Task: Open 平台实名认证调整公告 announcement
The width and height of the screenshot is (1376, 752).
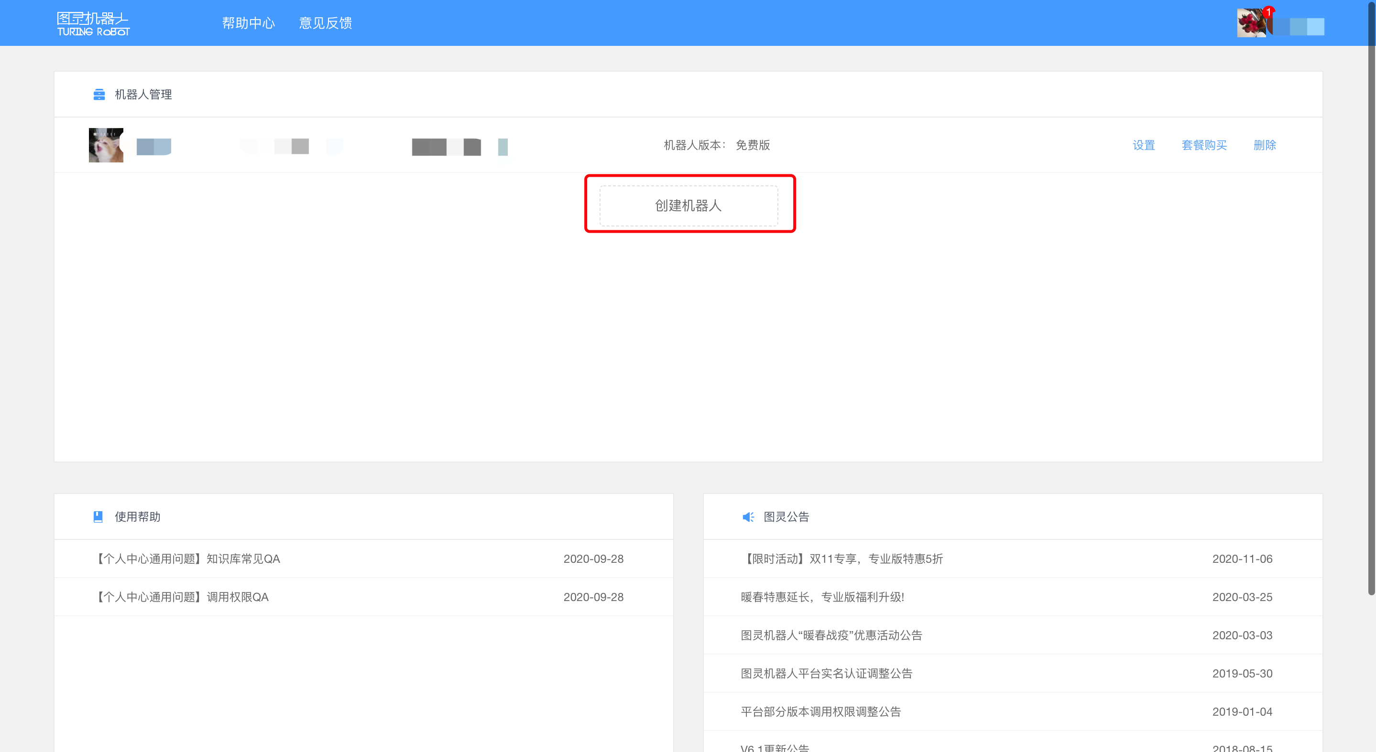Action: [826, 674]
